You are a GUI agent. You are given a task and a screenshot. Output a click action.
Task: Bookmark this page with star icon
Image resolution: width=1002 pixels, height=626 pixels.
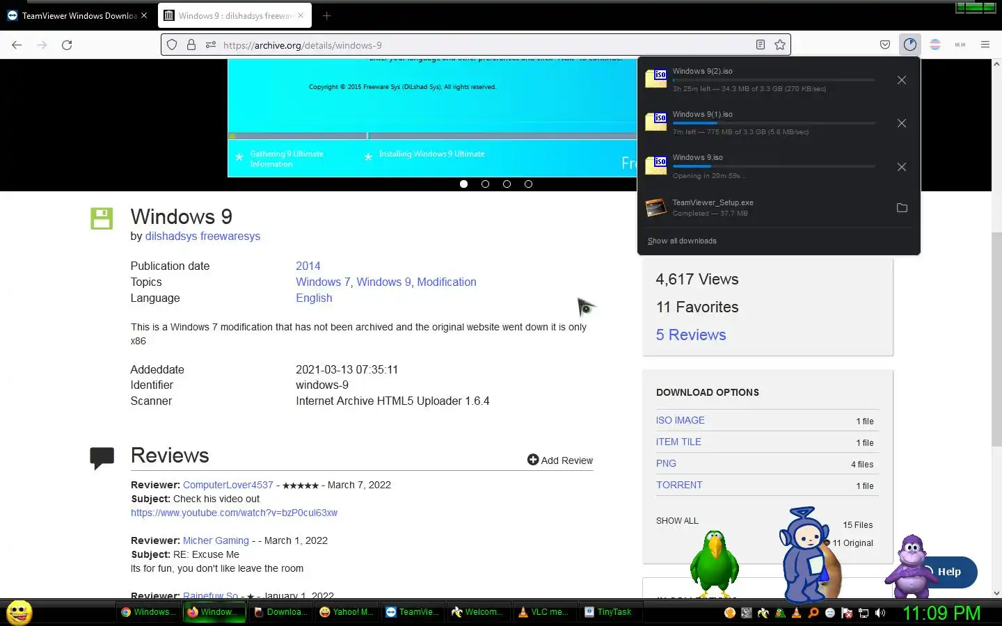pyautogui.click(x=780, y=45)
